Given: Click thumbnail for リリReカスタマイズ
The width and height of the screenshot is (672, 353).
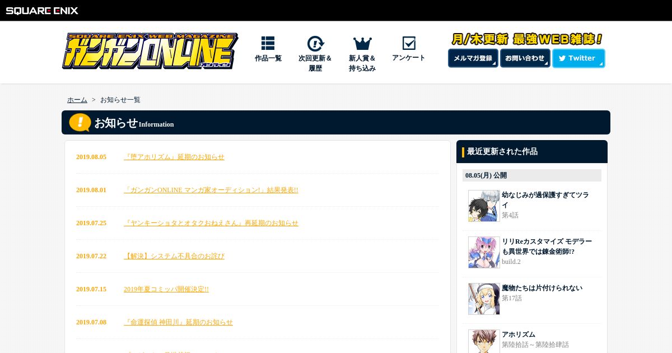Looking at the screenshot, I should click(x=484, y=252).
